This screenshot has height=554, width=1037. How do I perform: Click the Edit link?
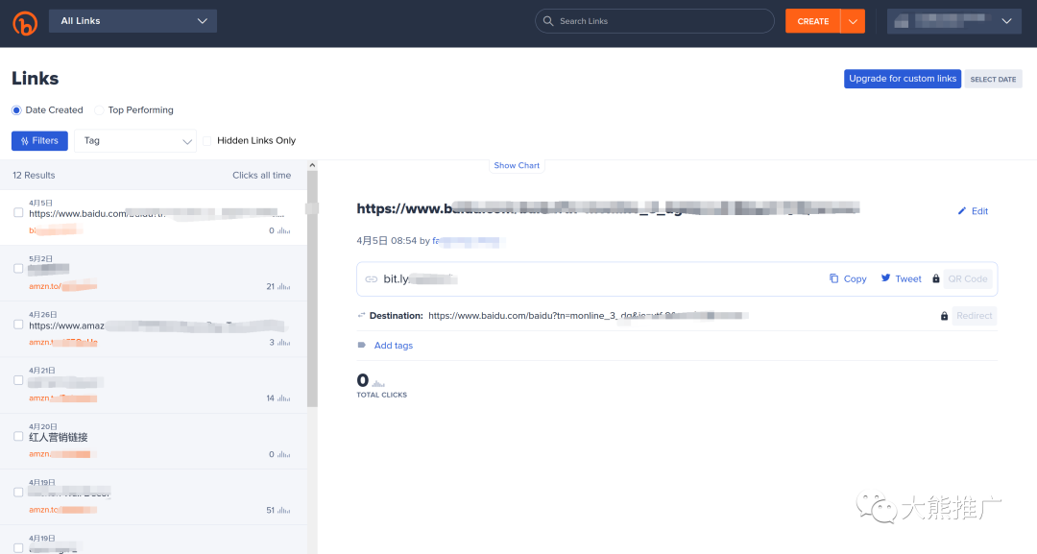(979, 211)
